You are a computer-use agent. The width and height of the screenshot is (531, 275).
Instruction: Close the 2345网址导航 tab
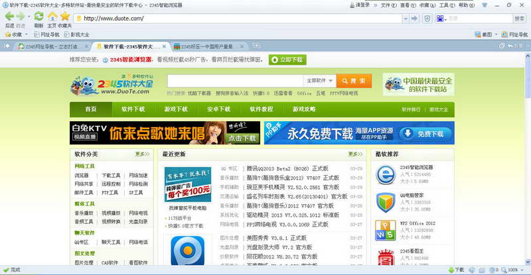click(x=86, y=46)
